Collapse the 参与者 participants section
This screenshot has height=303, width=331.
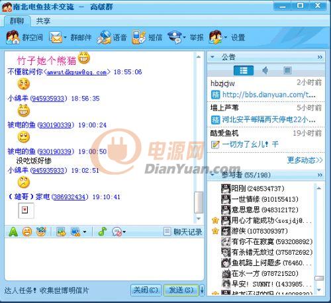coord(213,175)
